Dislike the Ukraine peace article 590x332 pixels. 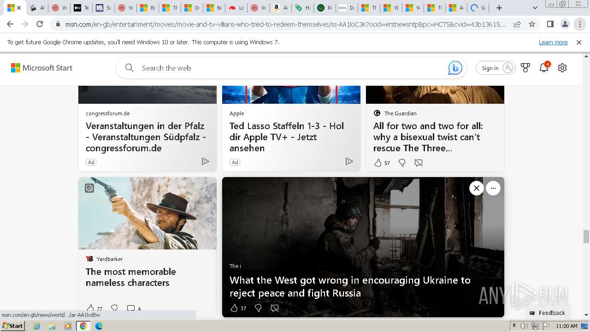(258, 308)
